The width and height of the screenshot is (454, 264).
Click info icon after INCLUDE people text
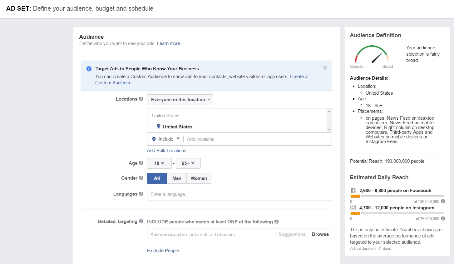click(x=277, y=222)
